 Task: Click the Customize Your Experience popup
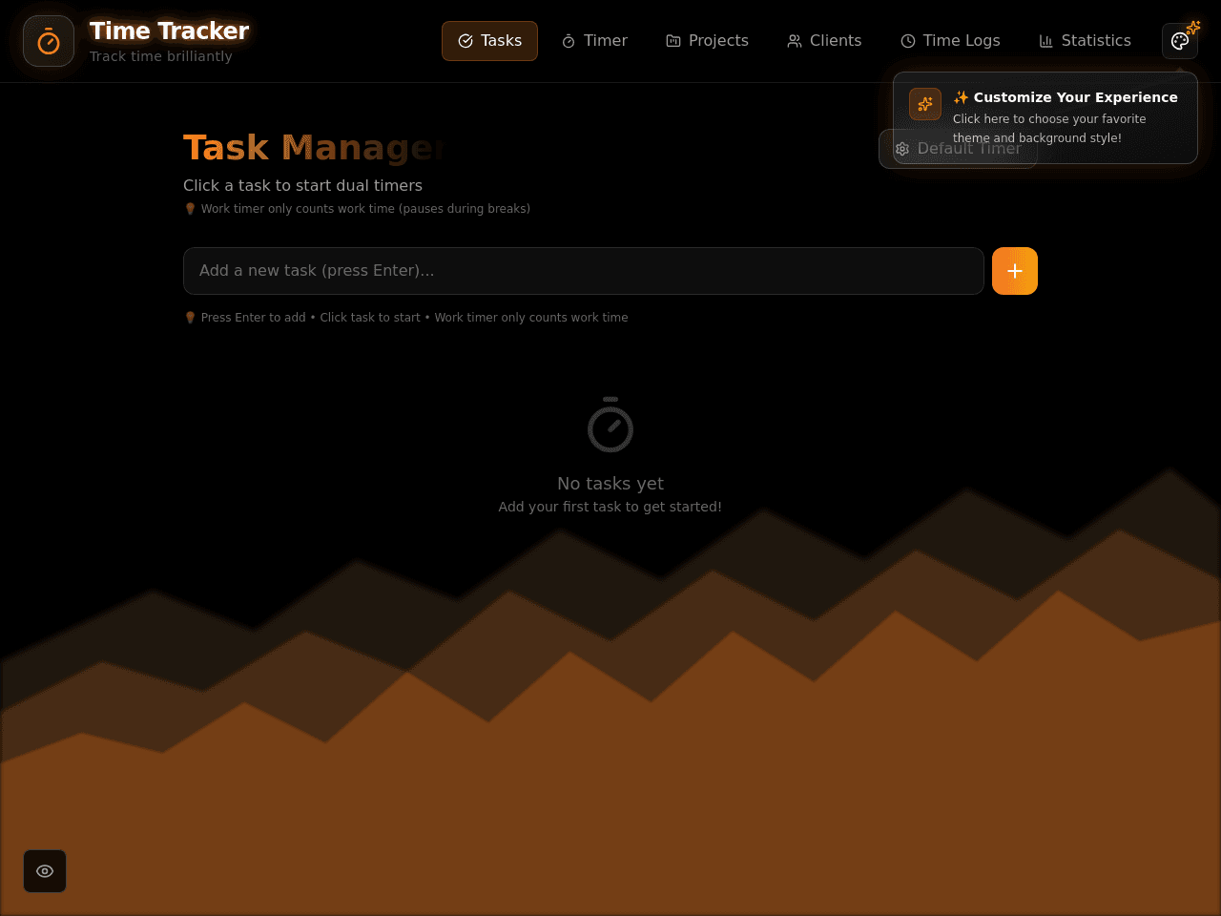pos(1045,117)
